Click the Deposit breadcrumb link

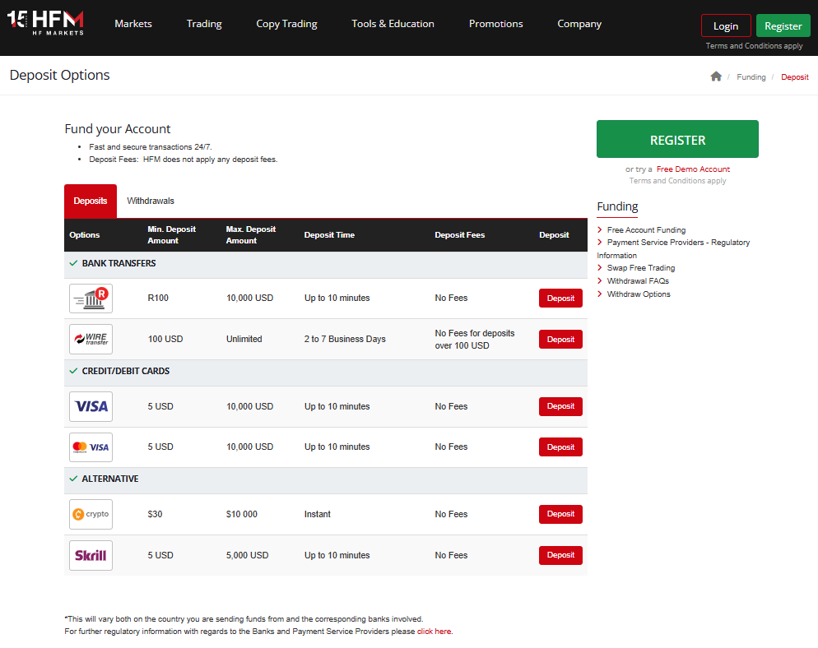coord(794,77)
